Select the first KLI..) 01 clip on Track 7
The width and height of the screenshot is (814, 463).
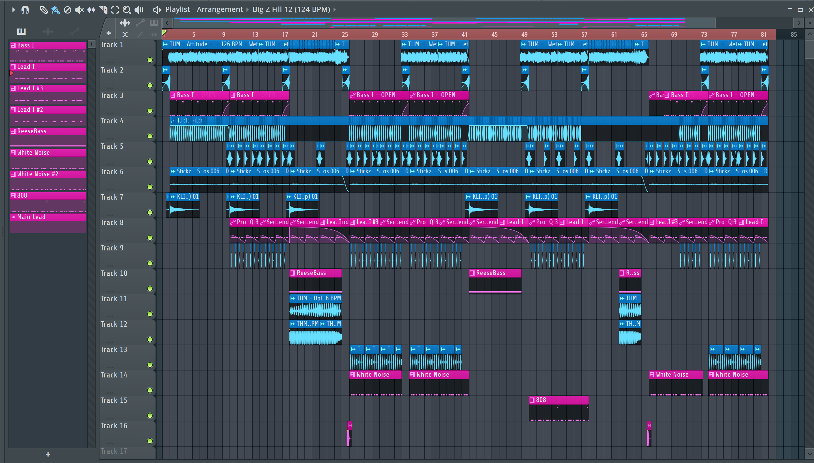point(185,205)
